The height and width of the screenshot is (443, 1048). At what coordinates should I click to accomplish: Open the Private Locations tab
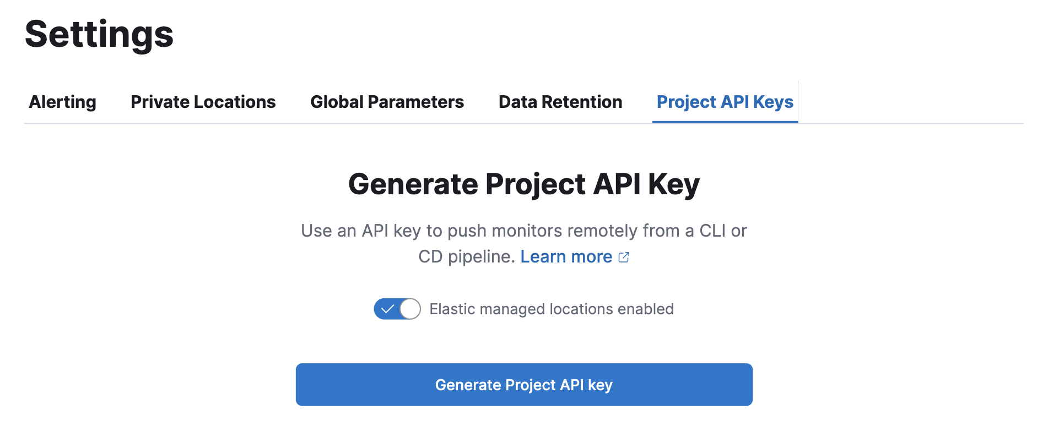[203, 102]
